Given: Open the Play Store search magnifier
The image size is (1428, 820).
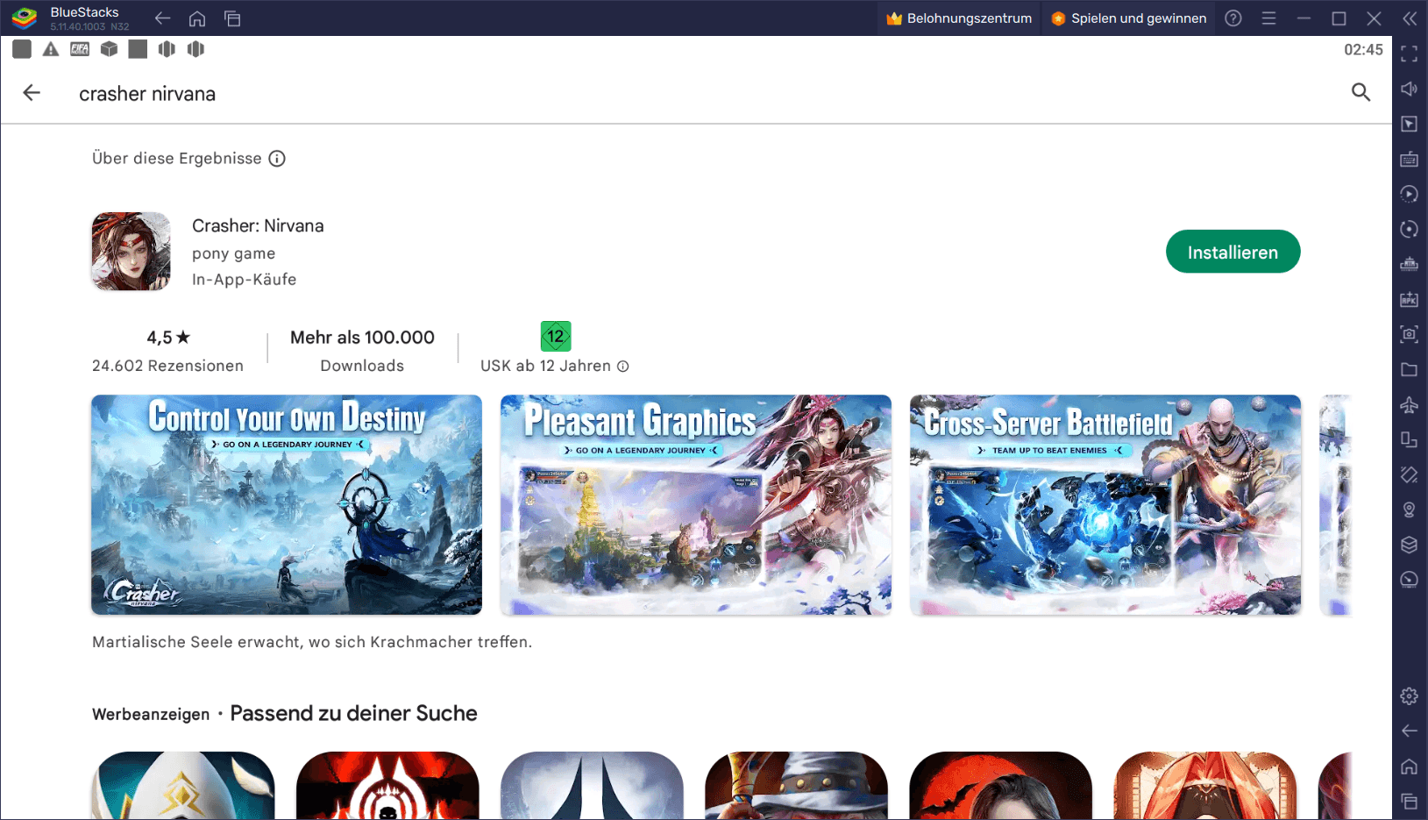Looking at the screenshot, I should click(1361, 92).
